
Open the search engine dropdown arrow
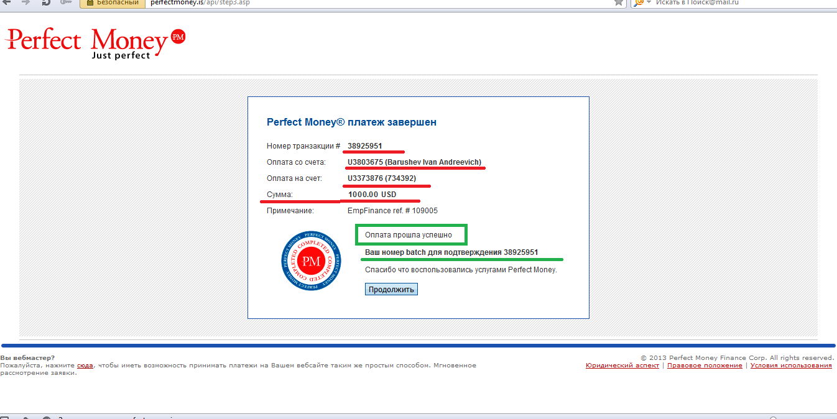tap(649, 2)
